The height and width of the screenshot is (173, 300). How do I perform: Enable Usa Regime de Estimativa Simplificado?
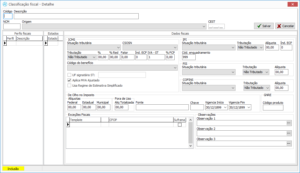pos(69,86)
